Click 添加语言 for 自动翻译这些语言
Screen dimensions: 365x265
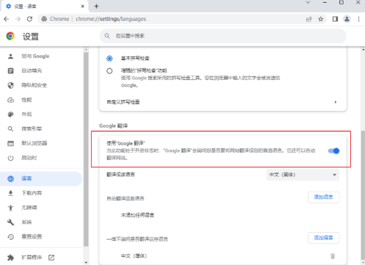323,197
